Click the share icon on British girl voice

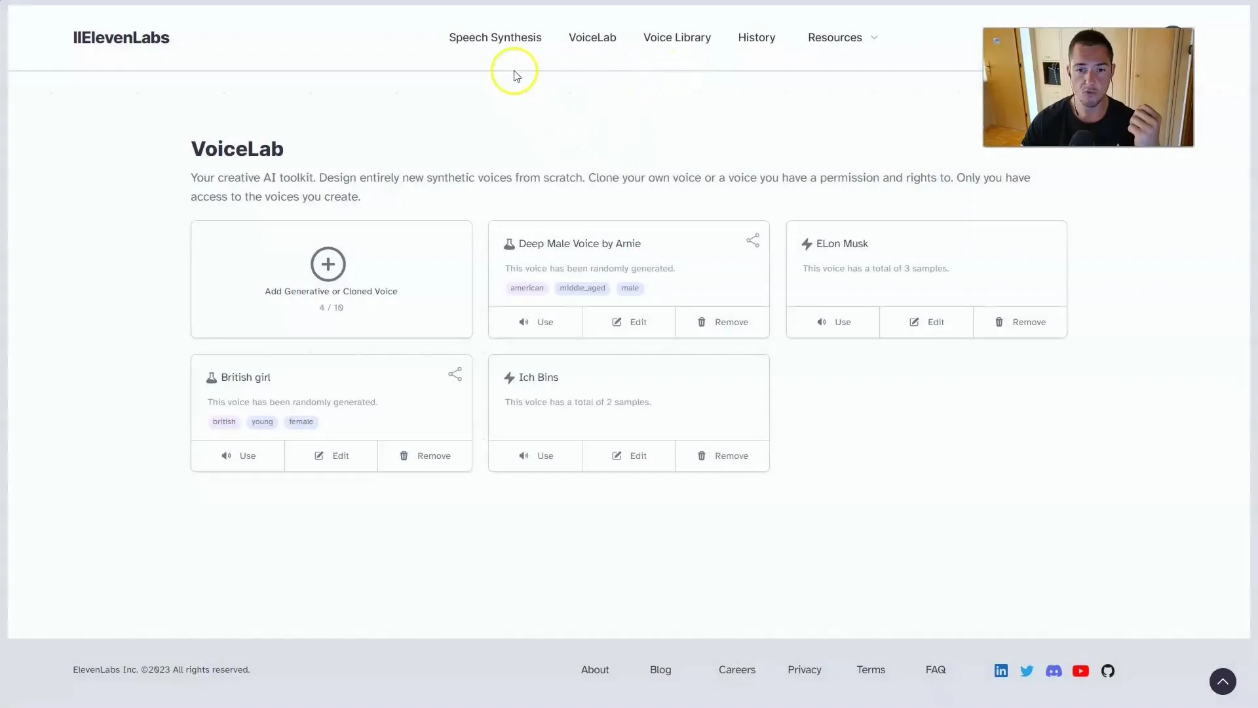point(455,374)
